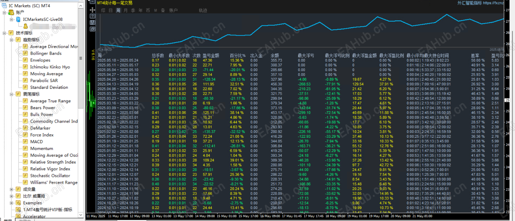Select Relative Strength Index in navigator
Screen dimensions: 515x221
coord(53,162)
